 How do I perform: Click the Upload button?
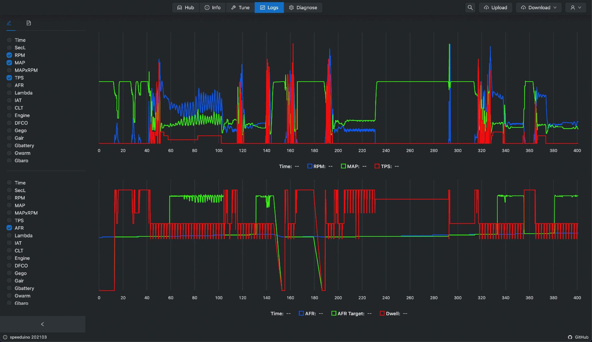click(495, 7)
